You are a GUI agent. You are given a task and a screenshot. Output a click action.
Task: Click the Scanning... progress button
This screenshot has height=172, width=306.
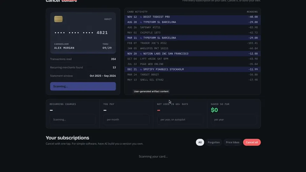(83, 86)
